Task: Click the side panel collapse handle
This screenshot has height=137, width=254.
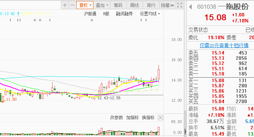Action: [185, 131]
